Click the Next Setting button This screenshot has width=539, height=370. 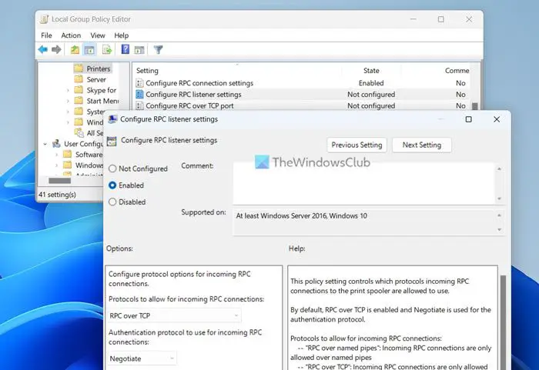[x=422, y=145]
